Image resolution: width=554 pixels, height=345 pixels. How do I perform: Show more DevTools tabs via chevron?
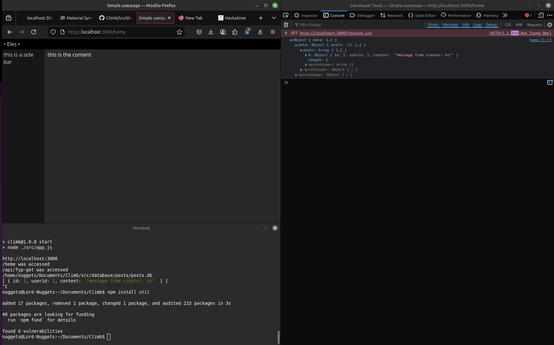coord(505,15)
